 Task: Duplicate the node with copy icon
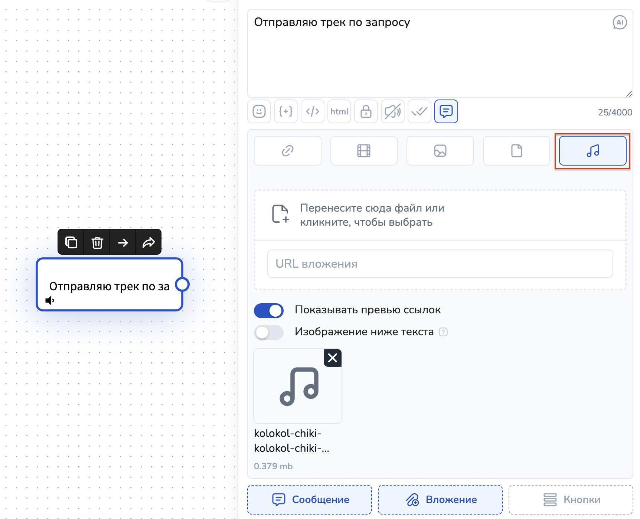[71, 242]
